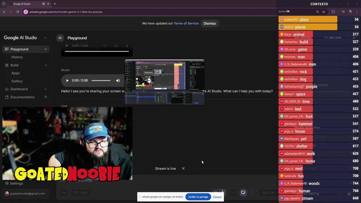The width and height of the screenshot is (361, 203).
Task: Open the Google AI Studio workspace dropdown
Action: point(45,38)
